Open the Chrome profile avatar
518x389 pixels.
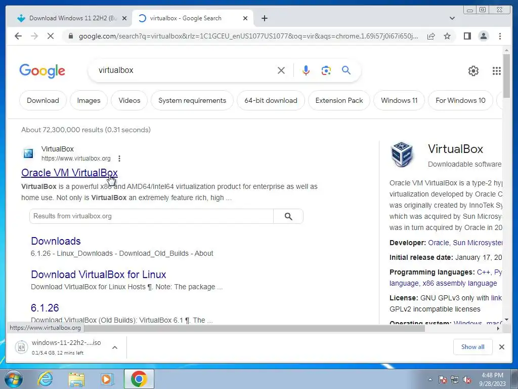[483, 36]
